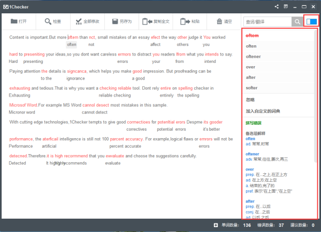
Task: Select suggestion "often" from the list
Action: pyautogui.click(x=251, y=46)
